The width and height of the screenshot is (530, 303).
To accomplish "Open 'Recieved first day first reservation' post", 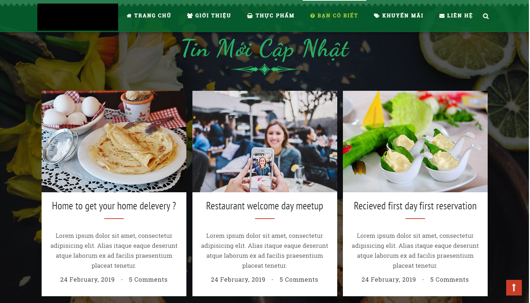I will (415, 206).
